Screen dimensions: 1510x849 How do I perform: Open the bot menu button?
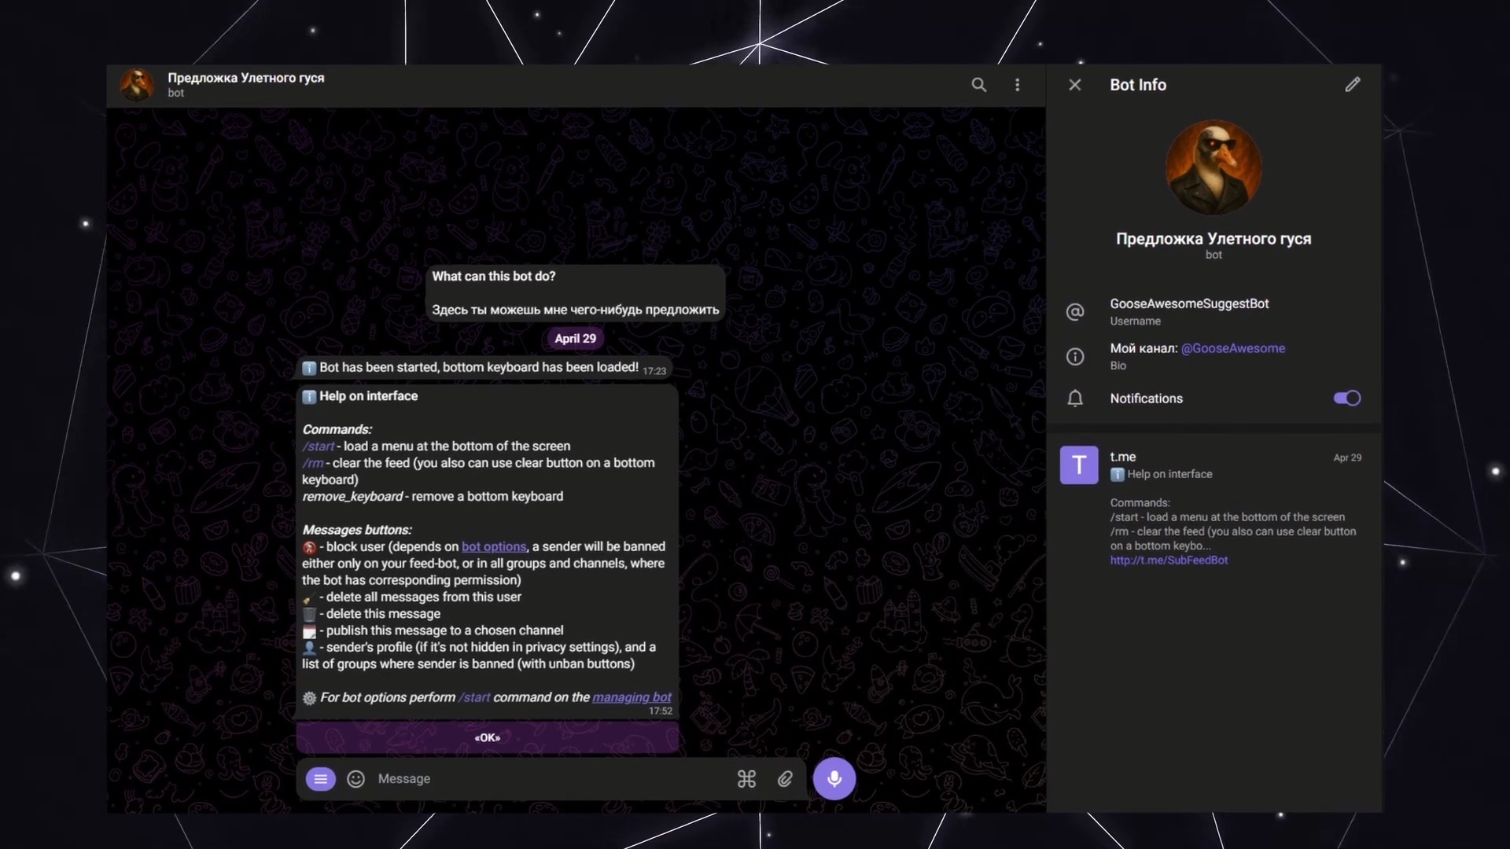point(320,779)
